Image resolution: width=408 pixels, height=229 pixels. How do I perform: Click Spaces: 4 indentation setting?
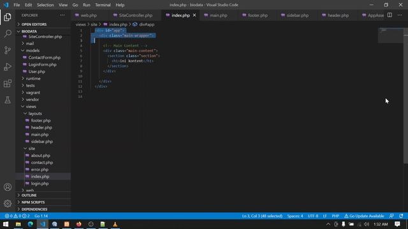point(295,216)
